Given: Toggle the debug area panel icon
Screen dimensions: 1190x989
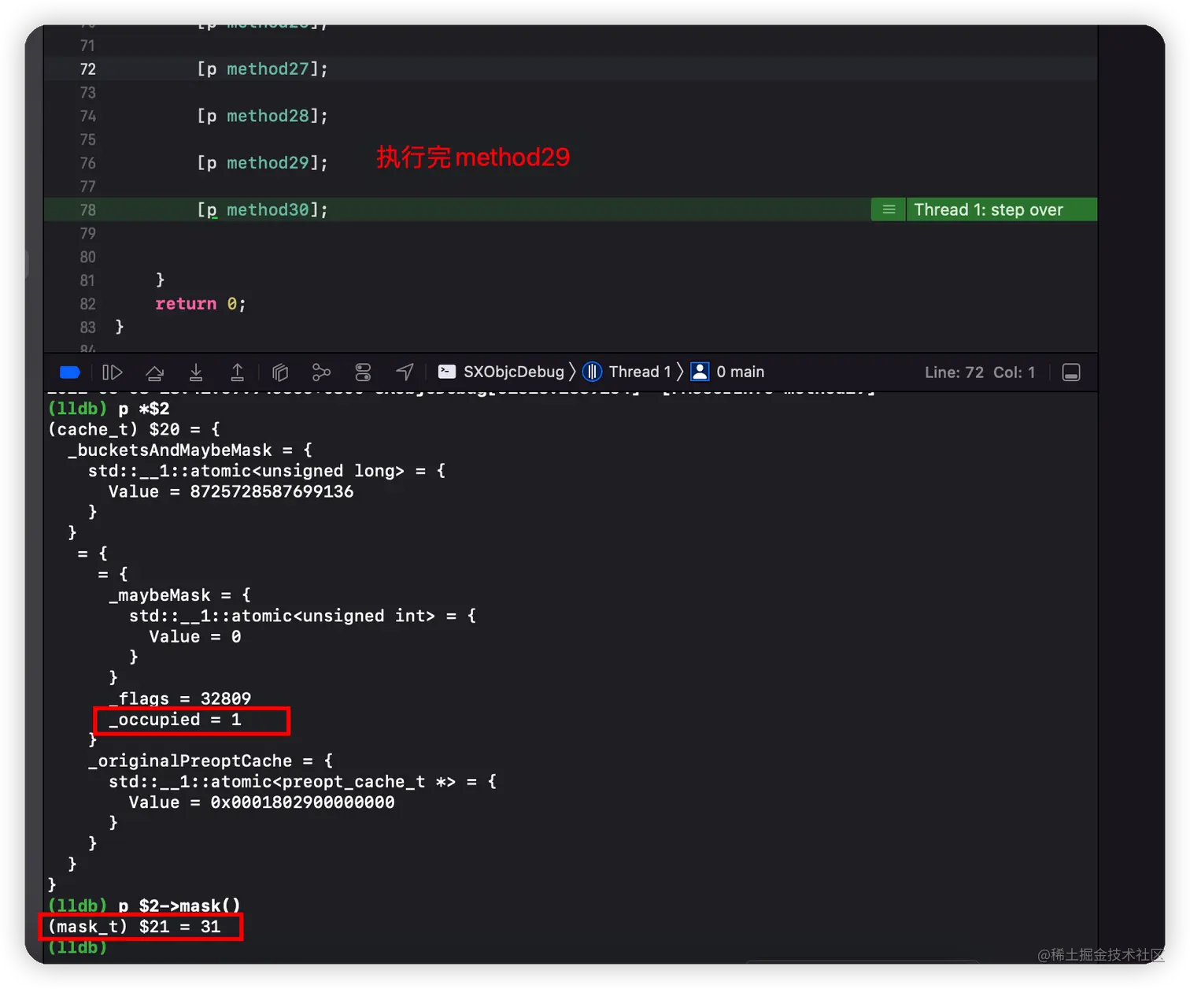Looking at the screenshot, I should point(1071,372).
